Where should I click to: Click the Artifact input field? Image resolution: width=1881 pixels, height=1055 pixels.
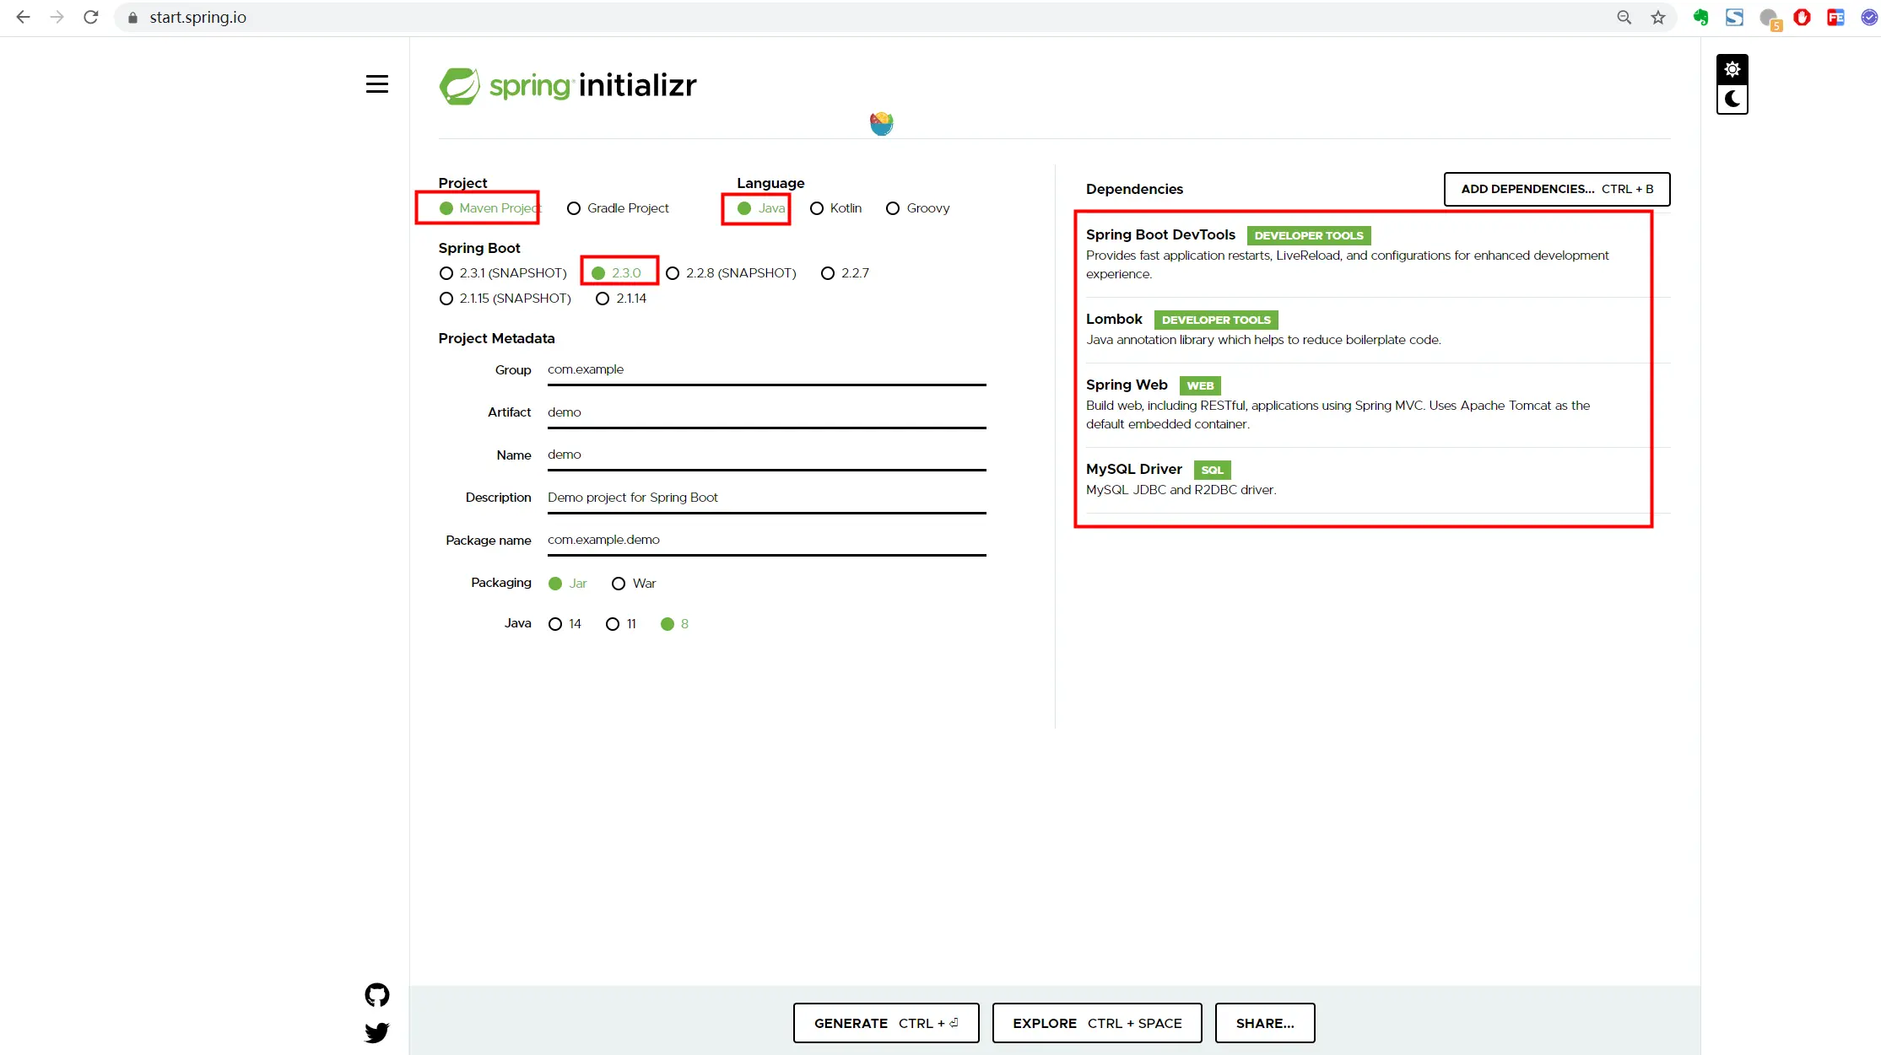click(x=765, y=412)
